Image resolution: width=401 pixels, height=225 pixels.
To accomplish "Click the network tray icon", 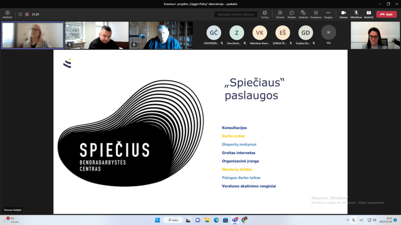I will click(369, 220).
